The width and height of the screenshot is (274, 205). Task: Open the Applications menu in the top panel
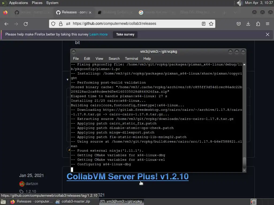tap(18, 3)
